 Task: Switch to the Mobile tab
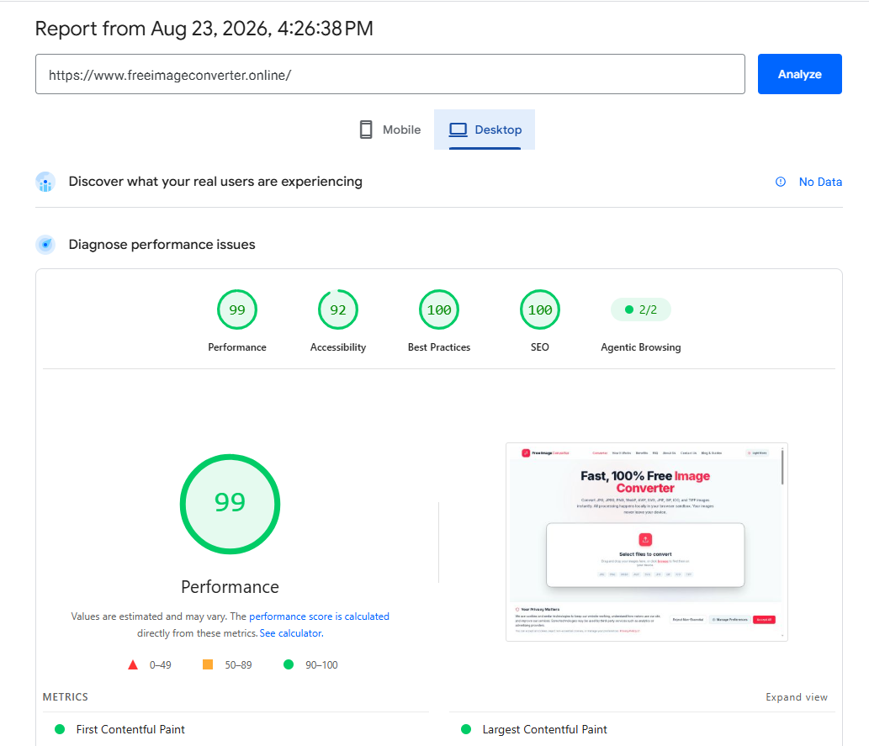389,130
